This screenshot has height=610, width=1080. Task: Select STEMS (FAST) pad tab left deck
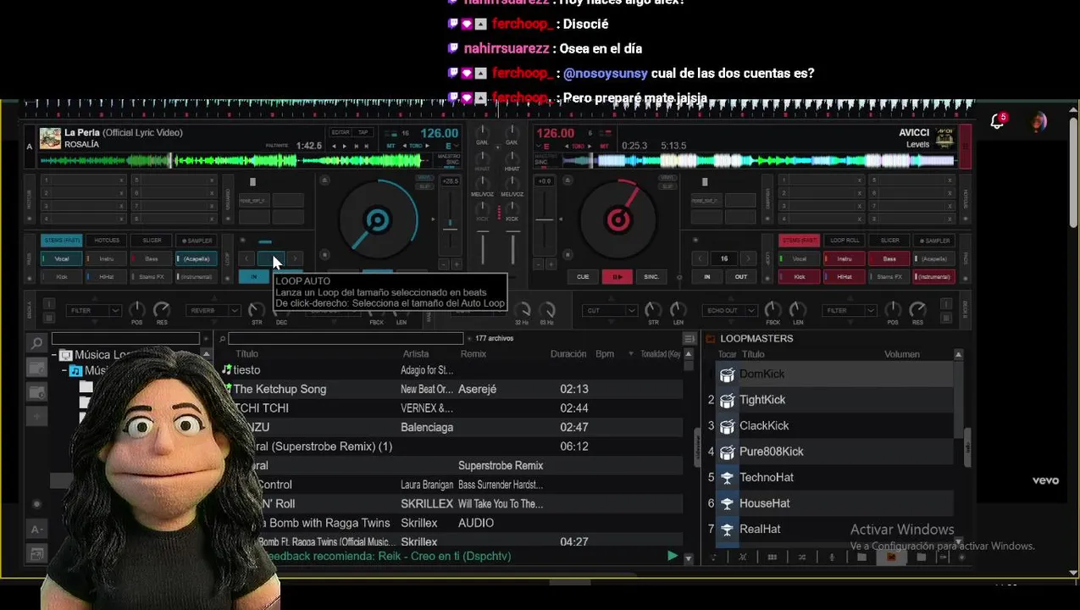tap(62, 241)
